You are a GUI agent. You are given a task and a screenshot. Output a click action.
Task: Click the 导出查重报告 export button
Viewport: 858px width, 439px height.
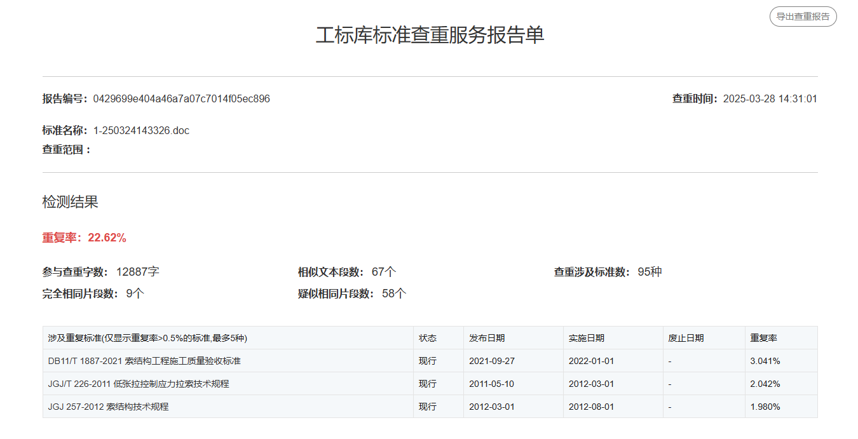[803, 17]
